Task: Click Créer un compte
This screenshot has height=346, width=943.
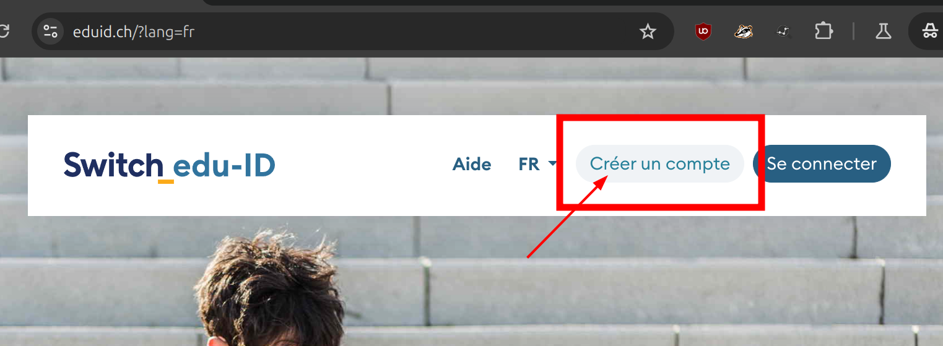Action: (x=659, y=164)
